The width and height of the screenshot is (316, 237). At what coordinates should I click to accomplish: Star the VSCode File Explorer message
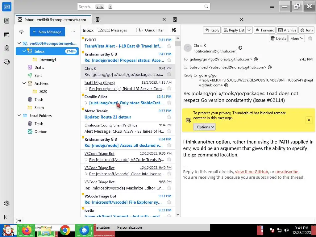pos(169,202)
